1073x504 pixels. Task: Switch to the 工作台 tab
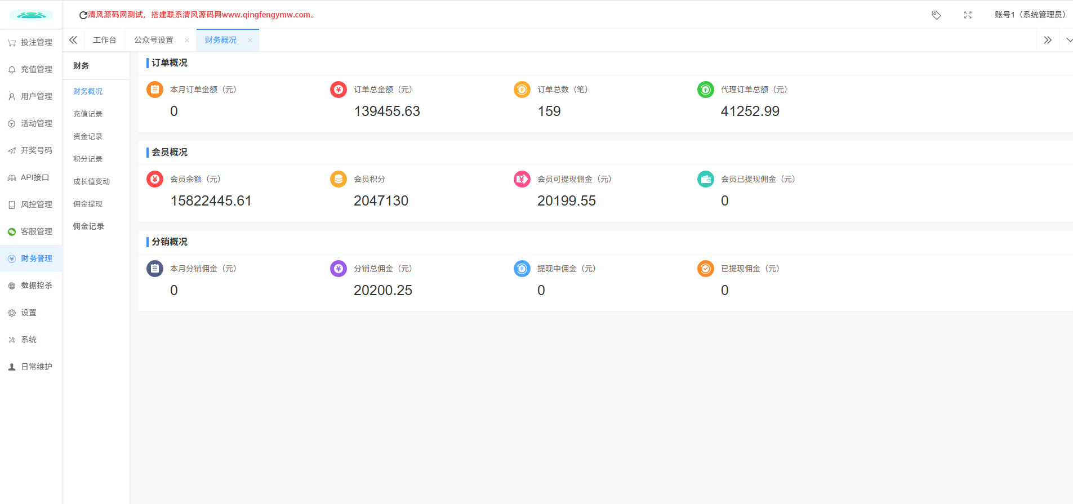(105, 40)
